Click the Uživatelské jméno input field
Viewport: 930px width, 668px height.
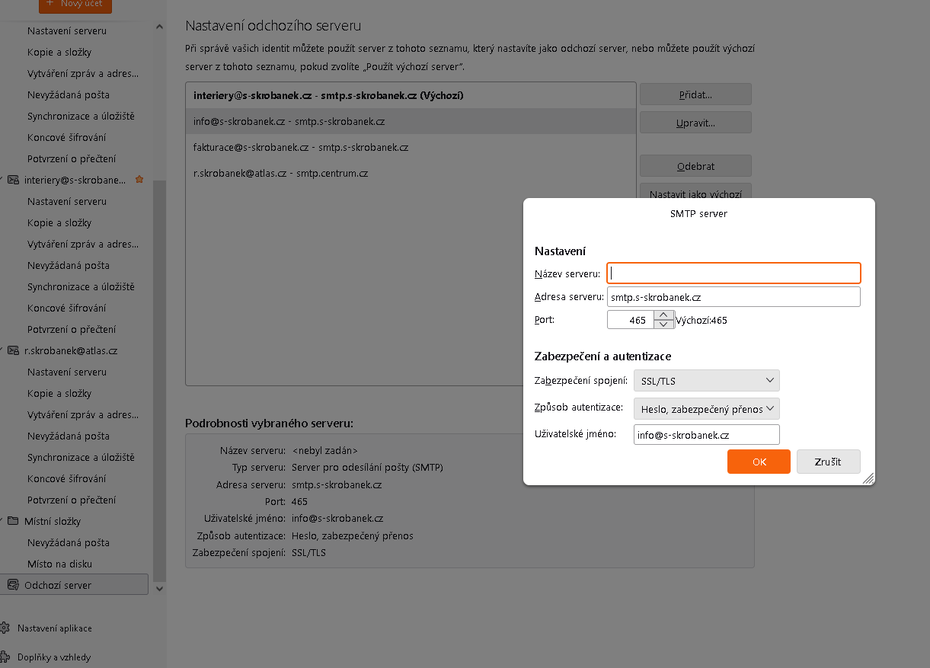click(707, 435)
